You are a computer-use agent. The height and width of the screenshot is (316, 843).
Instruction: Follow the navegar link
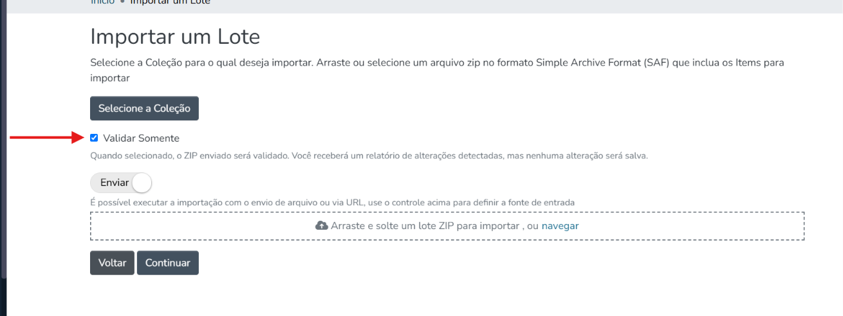pos(560,226)
